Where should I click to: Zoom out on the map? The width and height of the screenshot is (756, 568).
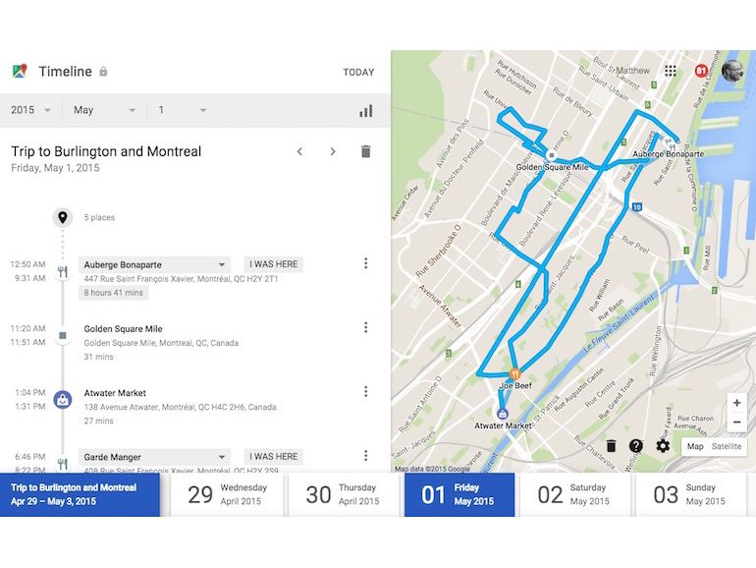(736, 423)
